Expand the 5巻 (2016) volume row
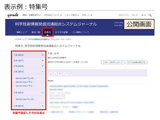This screenshot has width=160, height=120. (29, 66)
